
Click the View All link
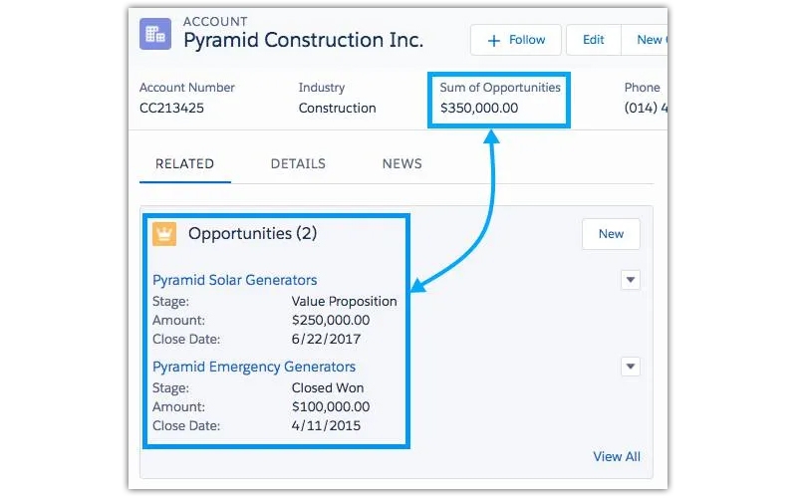[617, 456]
